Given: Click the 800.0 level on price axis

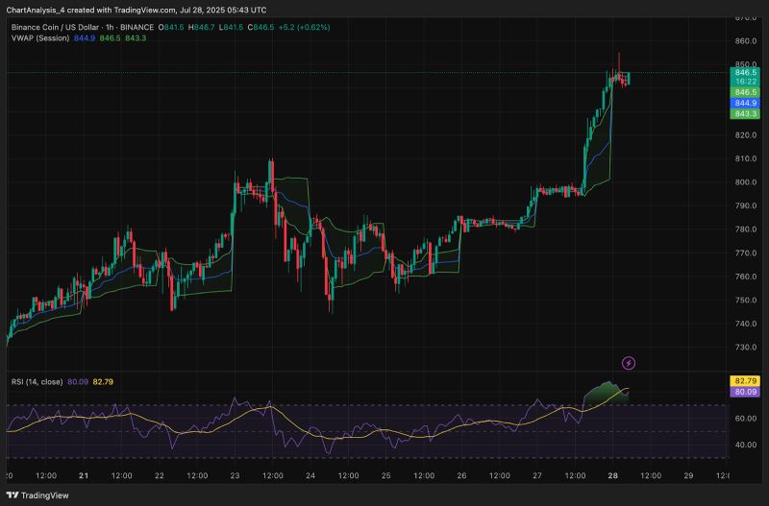Looking at the screenshot, I should (746, 182).
